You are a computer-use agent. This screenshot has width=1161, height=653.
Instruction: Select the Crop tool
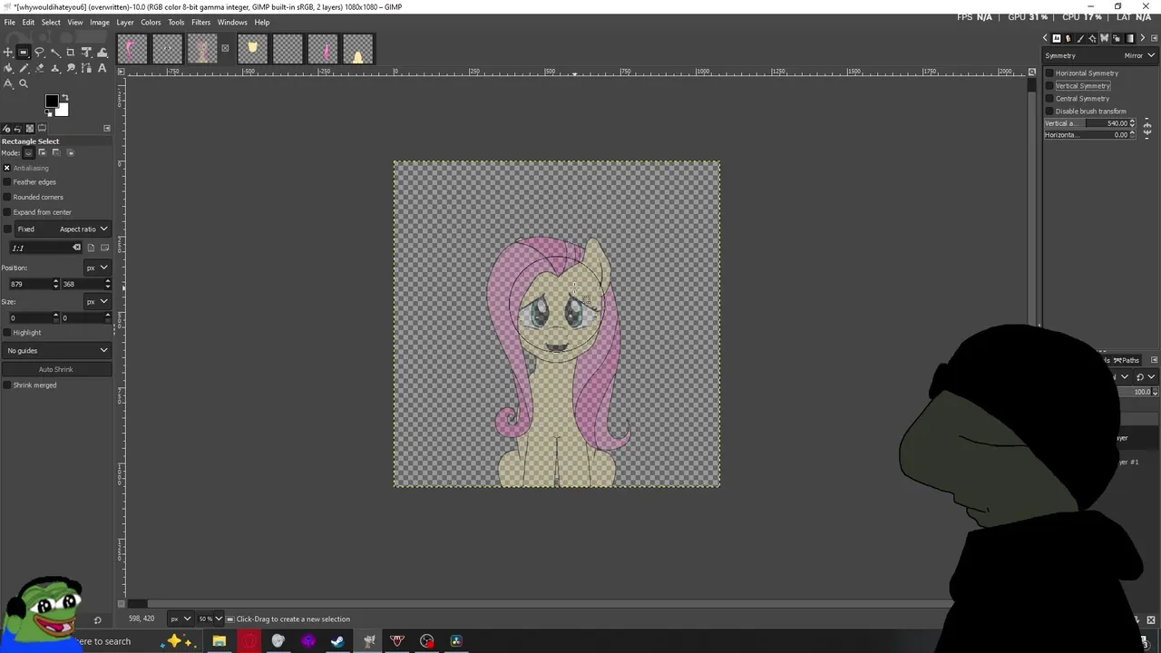pyautogui.click(x=71, y=53)
